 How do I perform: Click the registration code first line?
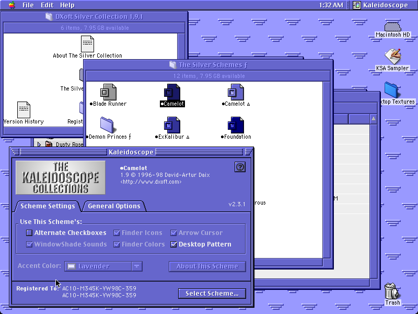pyautogui.click(x=99, y=288)
